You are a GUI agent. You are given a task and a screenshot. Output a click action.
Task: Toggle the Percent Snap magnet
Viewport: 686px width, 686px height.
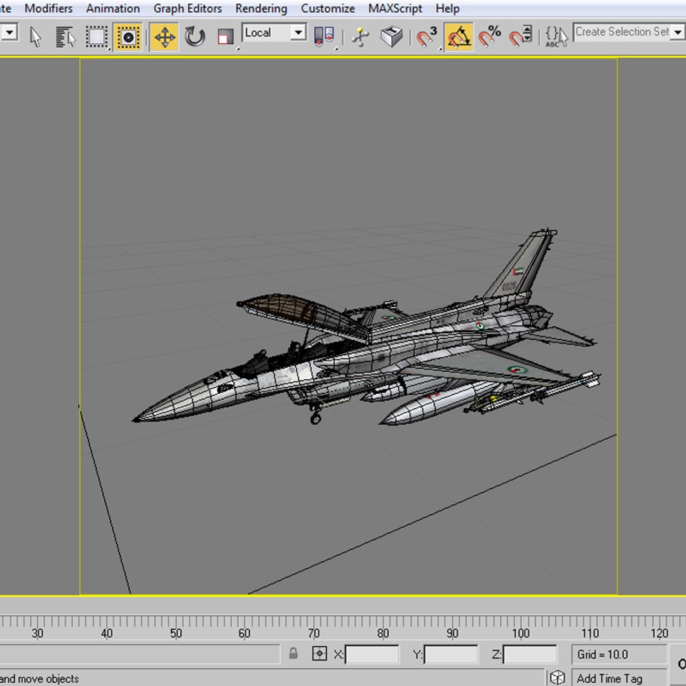click(x=489, y=37)
